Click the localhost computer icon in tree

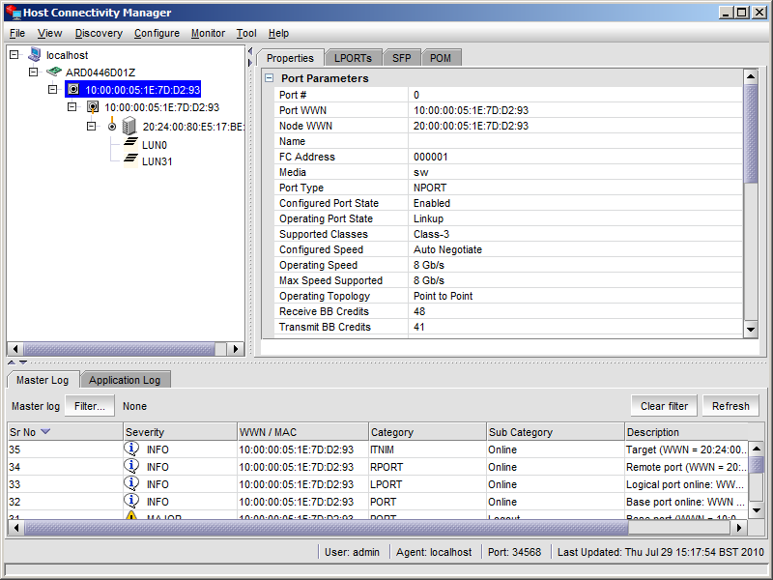tap(35, 54)
